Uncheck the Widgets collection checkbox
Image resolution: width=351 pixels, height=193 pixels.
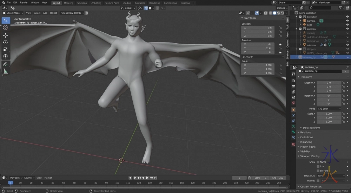pyautogui.click(x=300, y=49)
